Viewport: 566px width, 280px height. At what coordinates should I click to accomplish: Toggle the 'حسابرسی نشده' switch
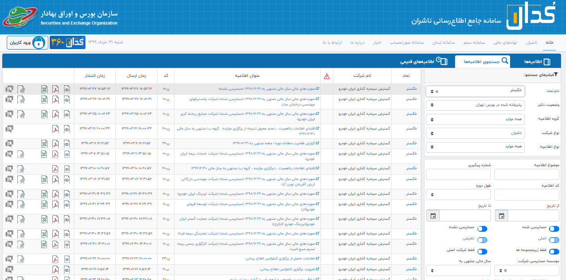point(482,229)
